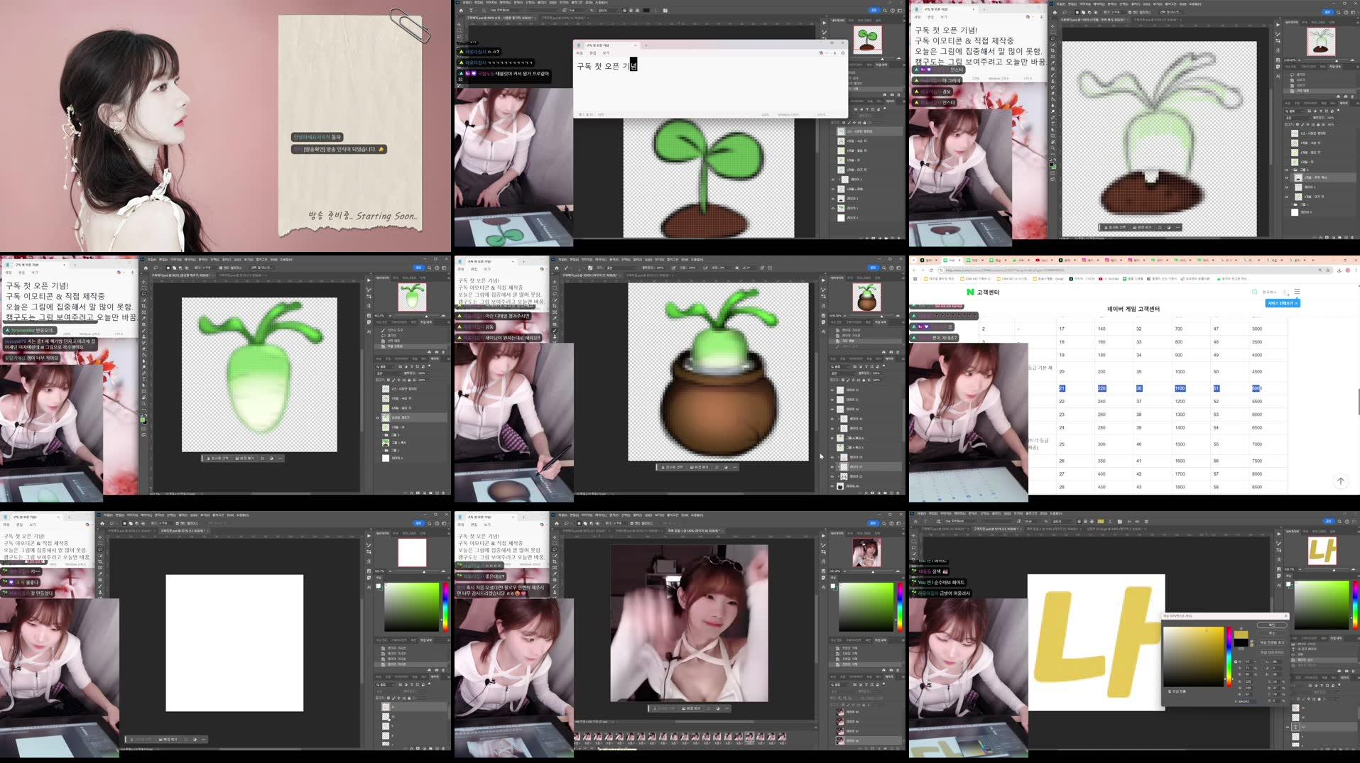The width and height of the screenshot is (1360, 763).
Task: Click the yellow text-color swatch in the type options bar
Action: tap(1101, 521)
